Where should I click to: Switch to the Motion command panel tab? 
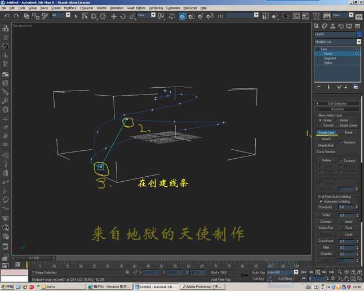point(341,26)
